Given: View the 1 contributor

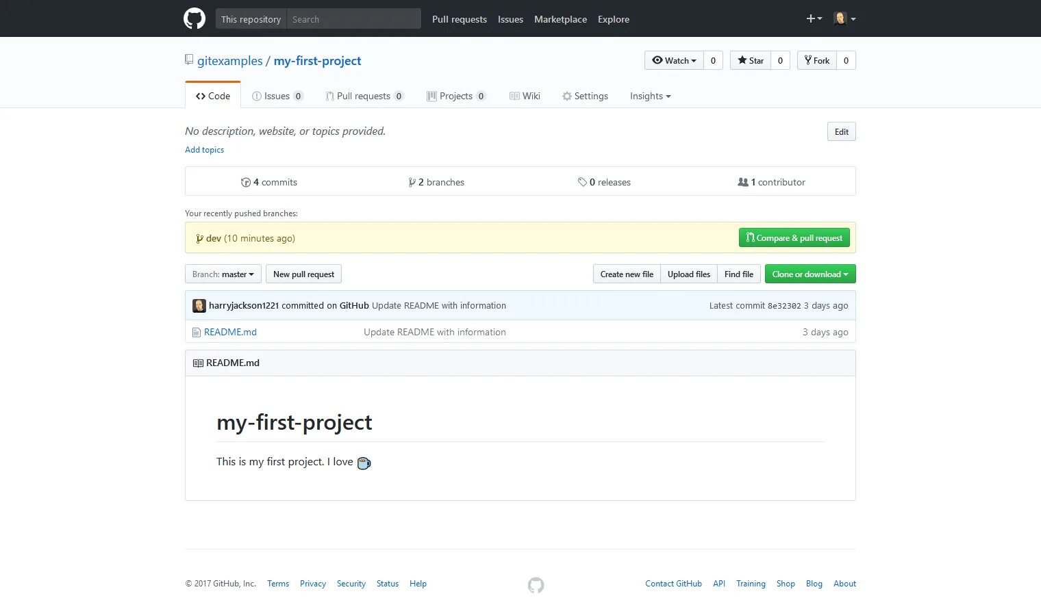Looking at the screenshot, I should [771, 182].
